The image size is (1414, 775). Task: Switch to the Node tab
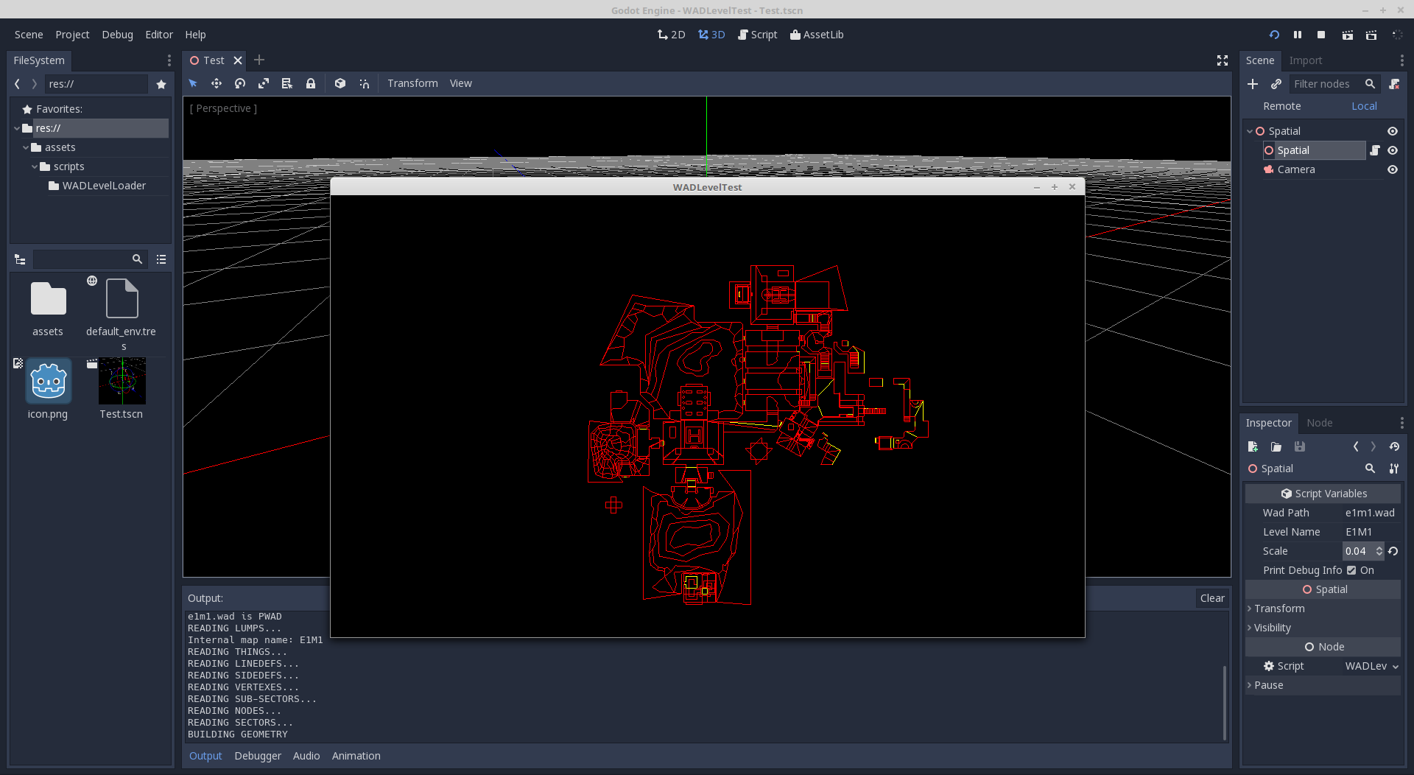click(x=1319, y=423)
